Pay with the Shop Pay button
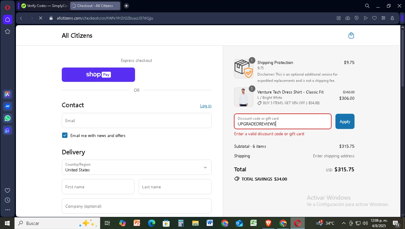Screen dimensions: 405x229 click(98, 75)
